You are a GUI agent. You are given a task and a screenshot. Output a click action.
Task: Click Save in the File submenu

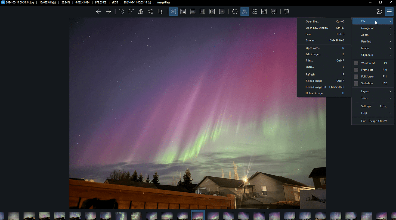324,34
